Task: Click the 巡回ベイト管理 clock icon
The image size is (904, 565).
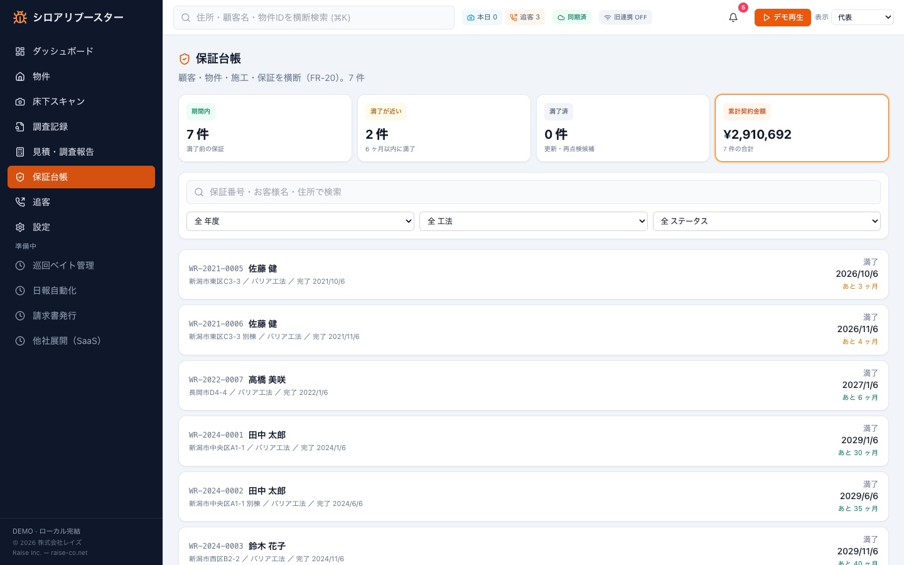Action: point(20,266)
